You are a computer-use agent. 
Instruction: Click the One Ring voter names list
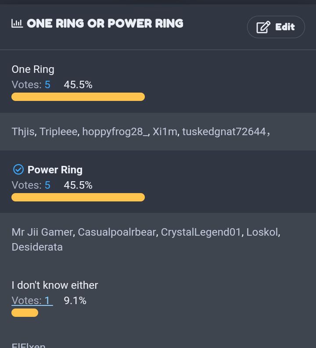[x=141, y=132]
